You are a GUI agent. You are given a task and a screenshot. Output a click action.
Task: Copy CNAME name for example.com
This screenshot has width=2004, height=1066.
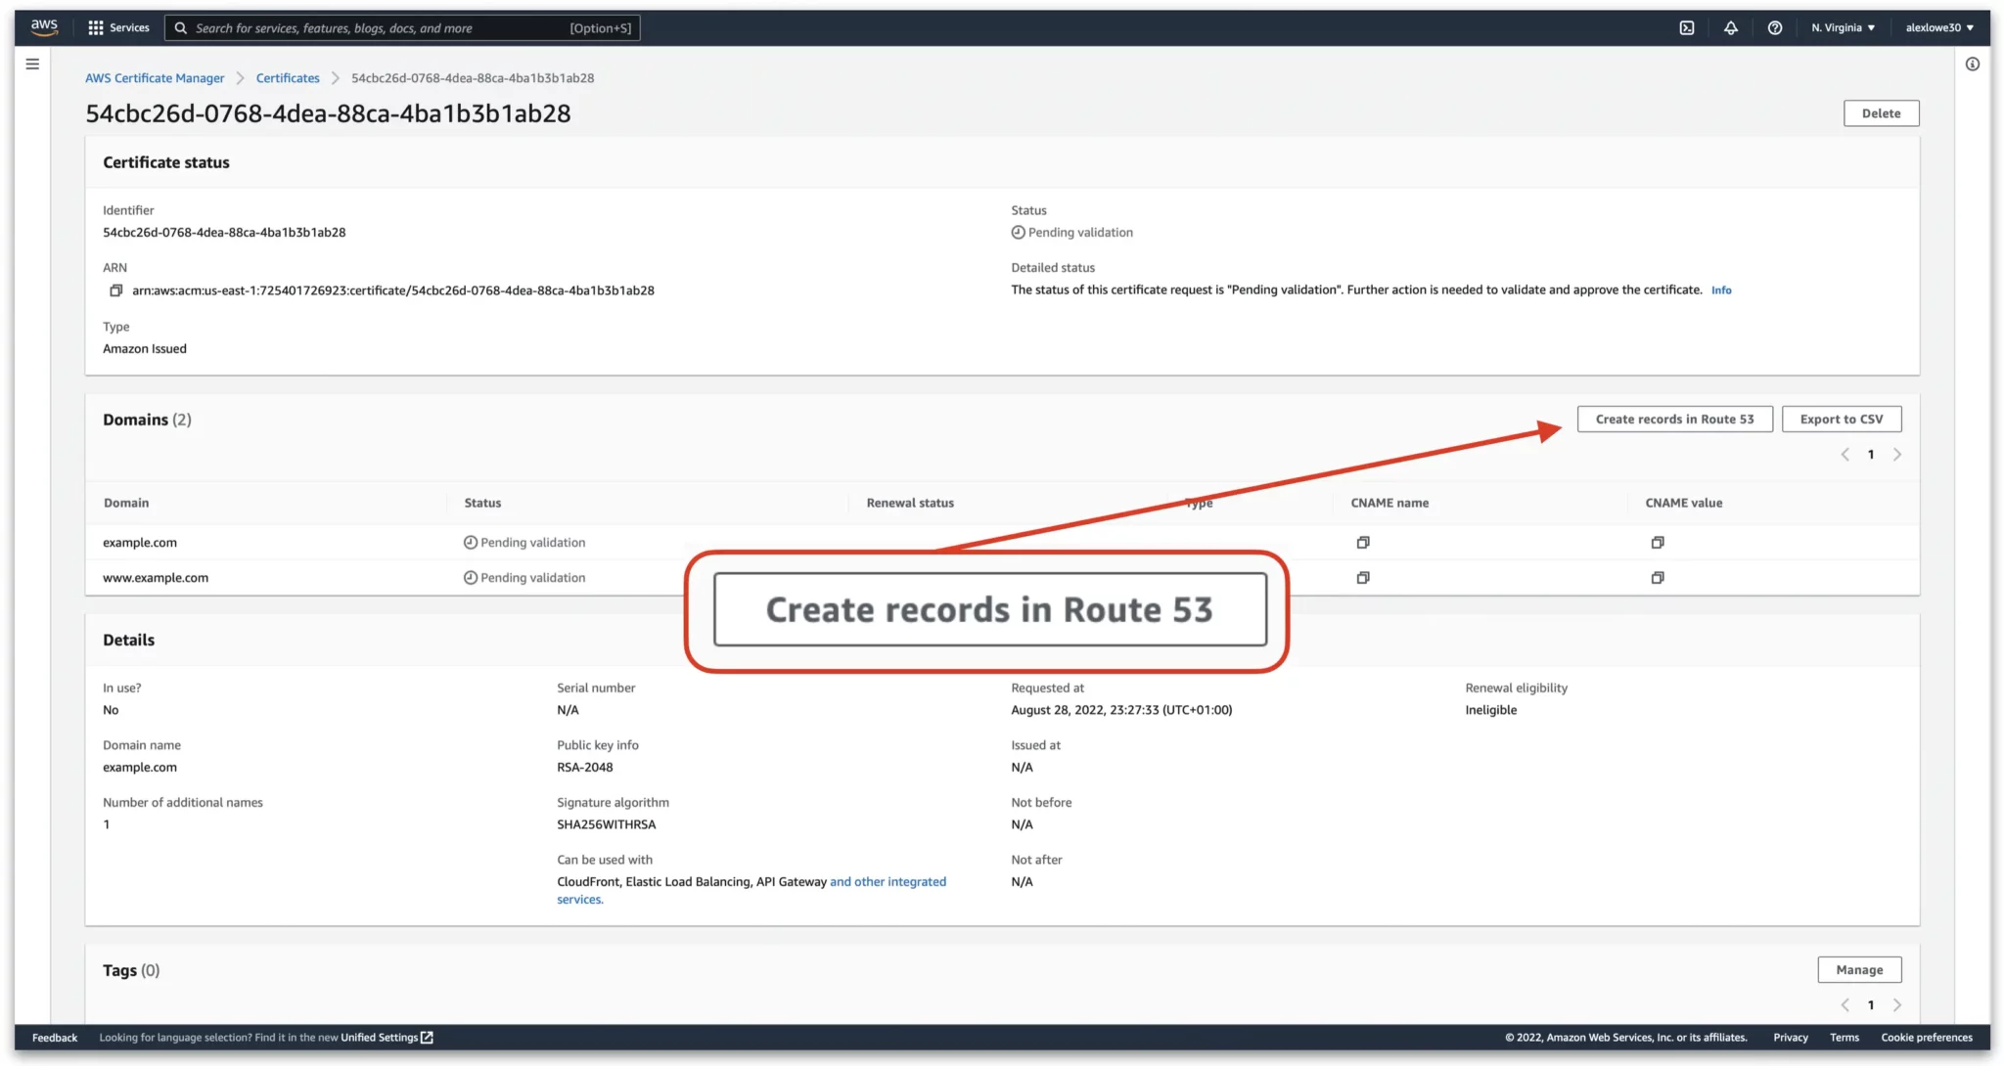coord(1363,543)
